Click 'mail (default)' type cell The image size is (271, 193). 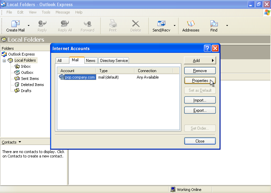[x=108, y=77]
